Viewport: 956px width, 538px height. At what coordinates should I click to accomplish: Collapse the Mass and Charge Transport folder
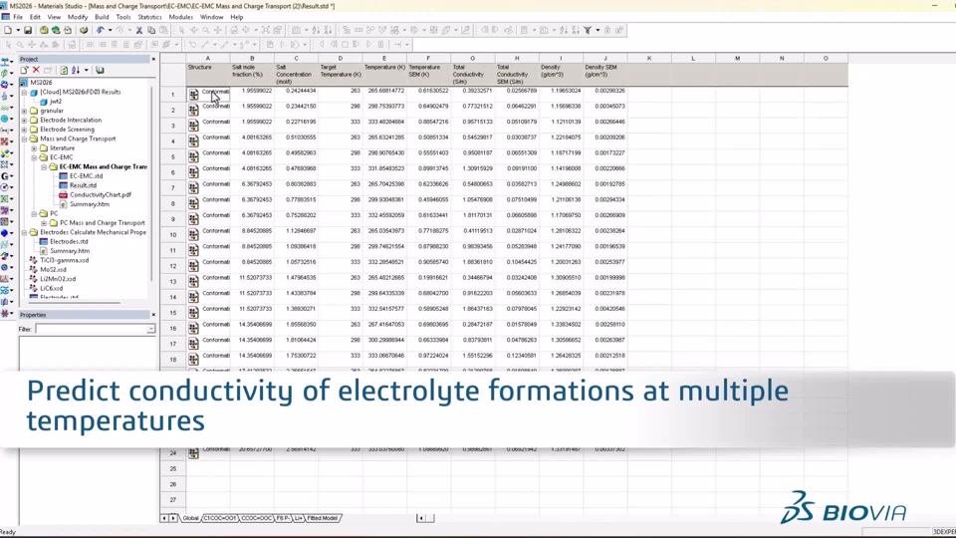pos(24,139)
